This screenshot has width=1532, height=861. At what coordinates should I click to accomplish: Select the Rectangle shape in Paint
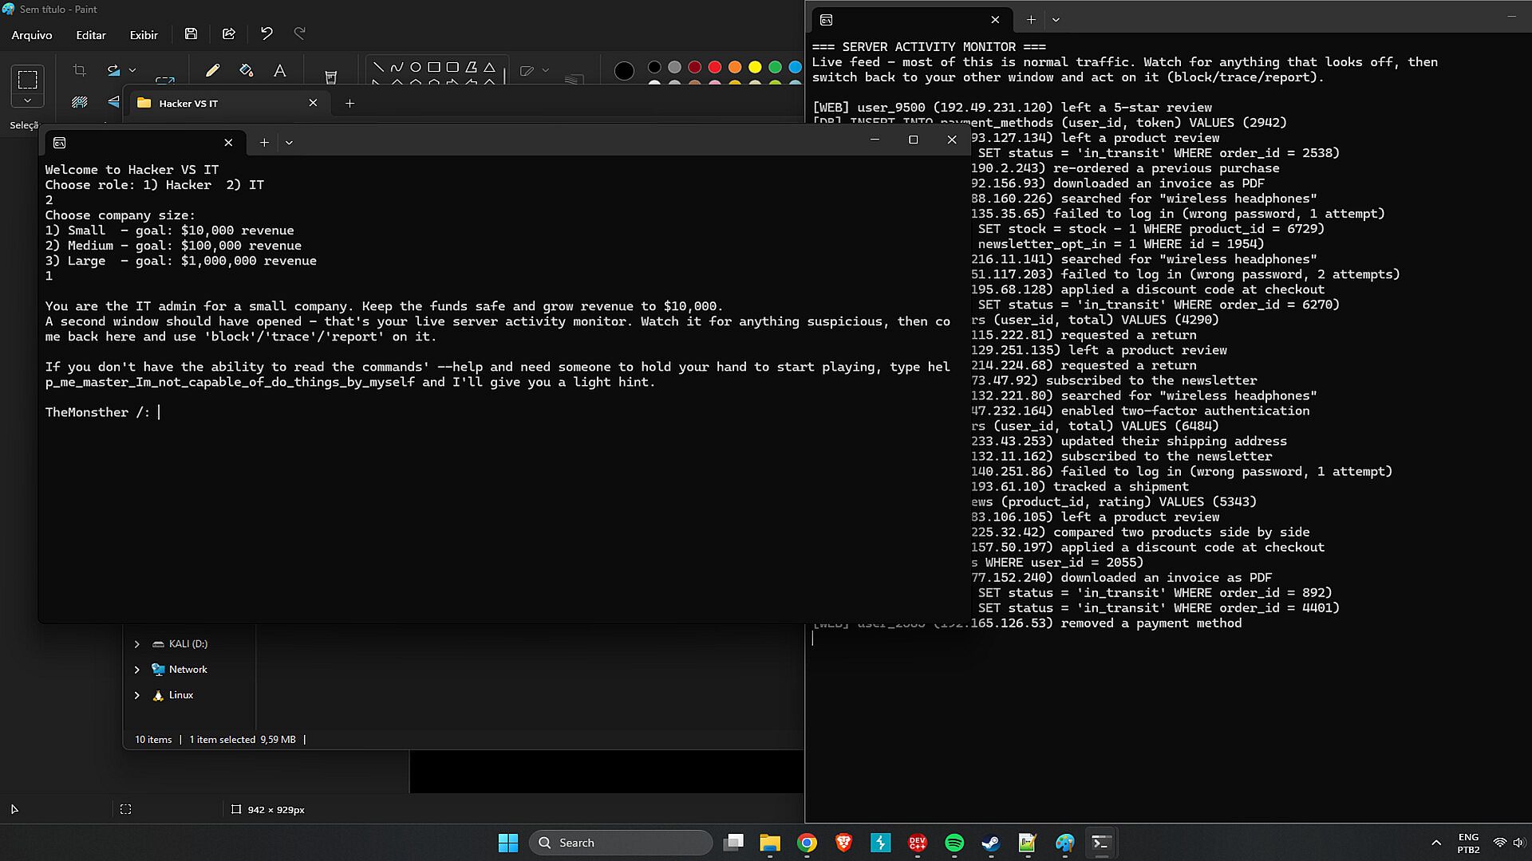point(434,67)
